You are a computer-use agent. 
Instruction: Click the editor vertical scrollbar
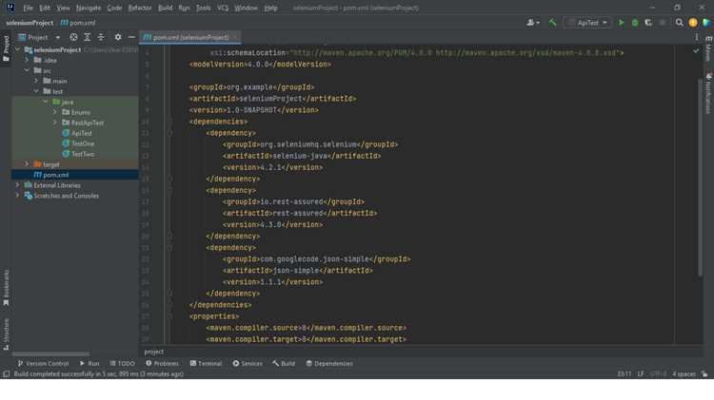pyautogui.click(x=700, y=178)
